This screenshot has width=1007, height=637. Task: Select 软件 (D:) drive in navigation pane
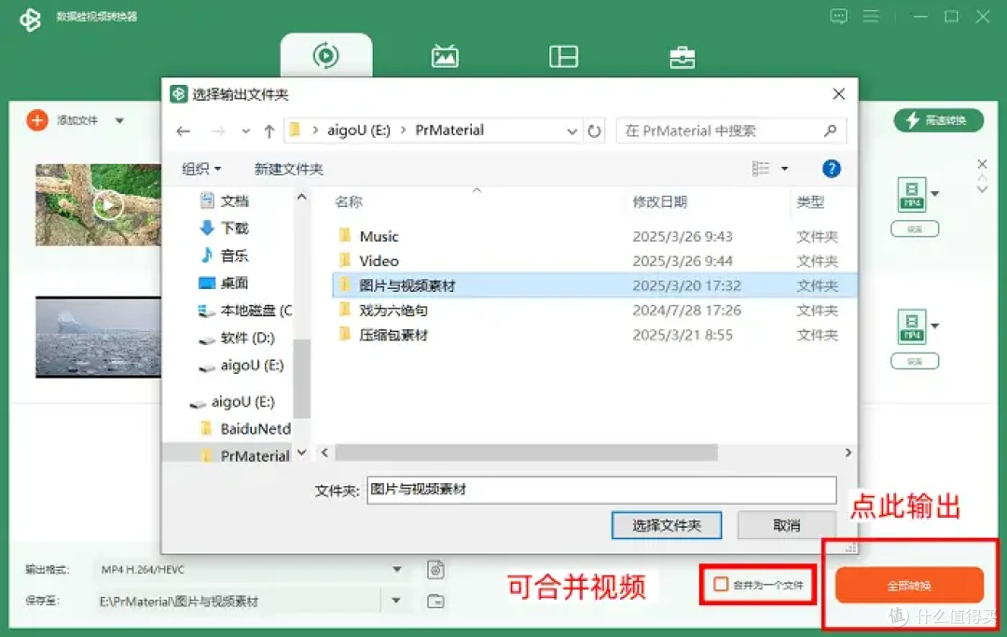coord(236,338)
